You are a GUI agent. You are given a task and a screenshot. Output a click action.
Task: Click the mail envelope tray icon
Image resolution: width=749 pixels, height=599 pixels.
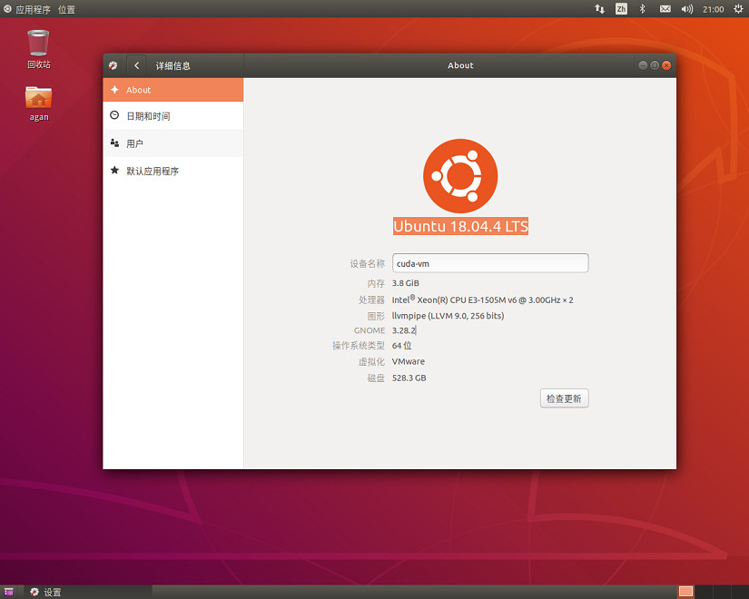click(x=665, y=8)
